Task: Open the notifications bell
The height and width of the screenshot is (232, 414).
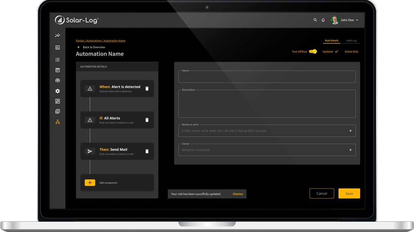Action: tap(323, 20)
